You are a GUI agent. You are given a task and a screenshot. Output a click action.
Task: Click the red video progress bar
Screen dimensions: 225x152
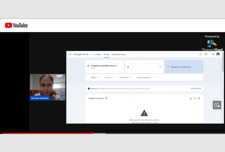pyautogui.click(x=47, y=133)
